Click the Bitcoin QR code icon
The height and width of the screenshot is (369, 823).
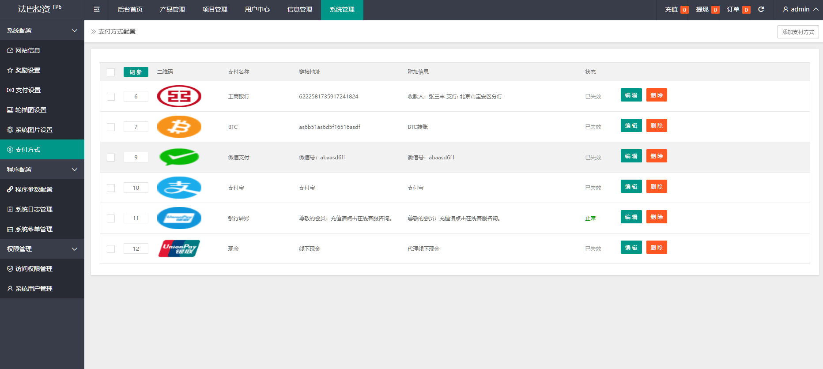(179, 127)
